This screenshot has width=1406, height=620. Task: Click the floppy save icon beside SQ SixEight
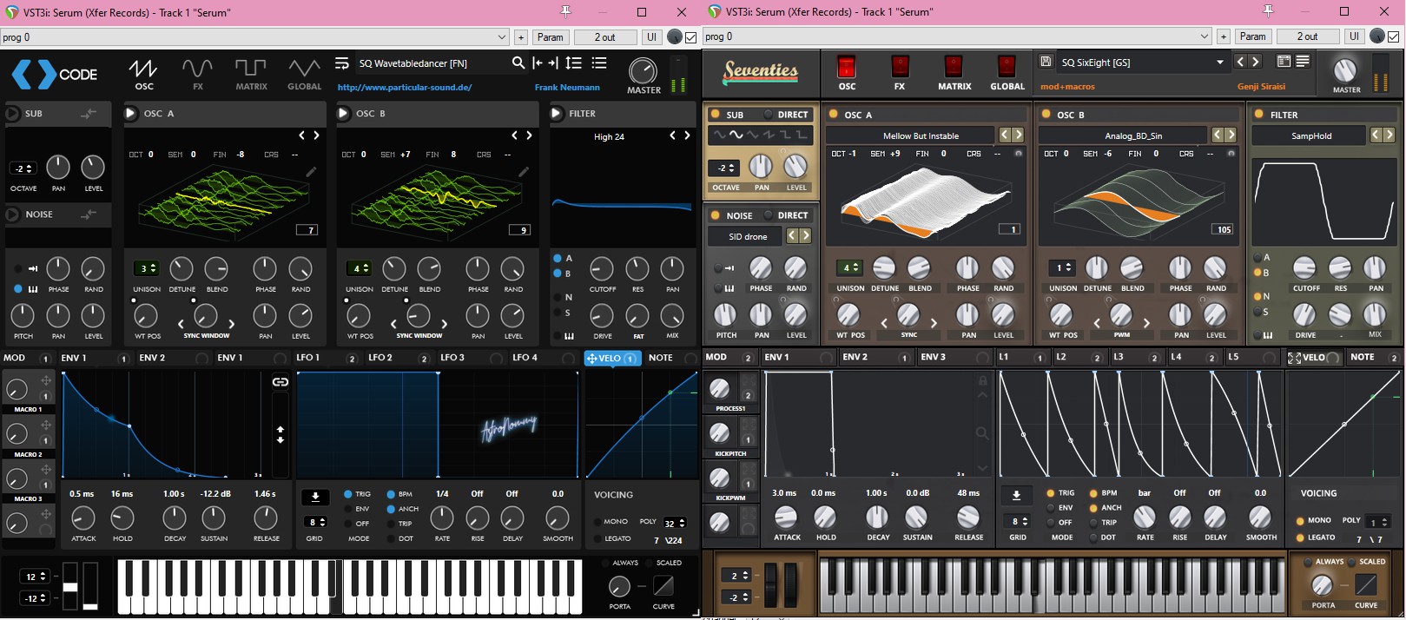click(1046, 62)
